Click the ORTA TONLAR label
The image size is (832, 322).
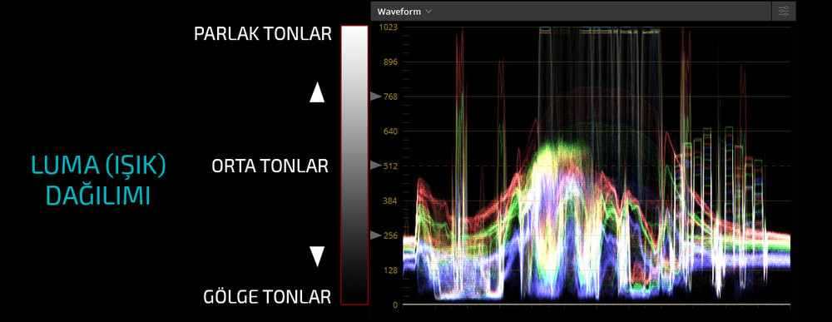pyautogui.click(x=270, y=166)
